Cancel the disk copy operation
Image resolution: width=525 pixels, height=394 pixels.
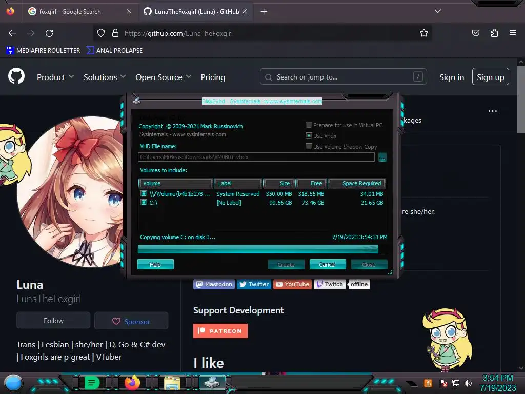point(328,264)
